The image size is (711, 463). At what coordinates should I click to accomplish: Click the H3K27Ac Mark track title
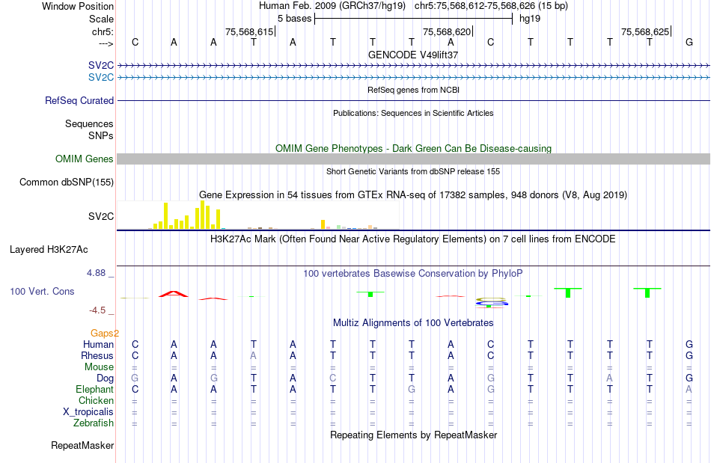(413, 239)
